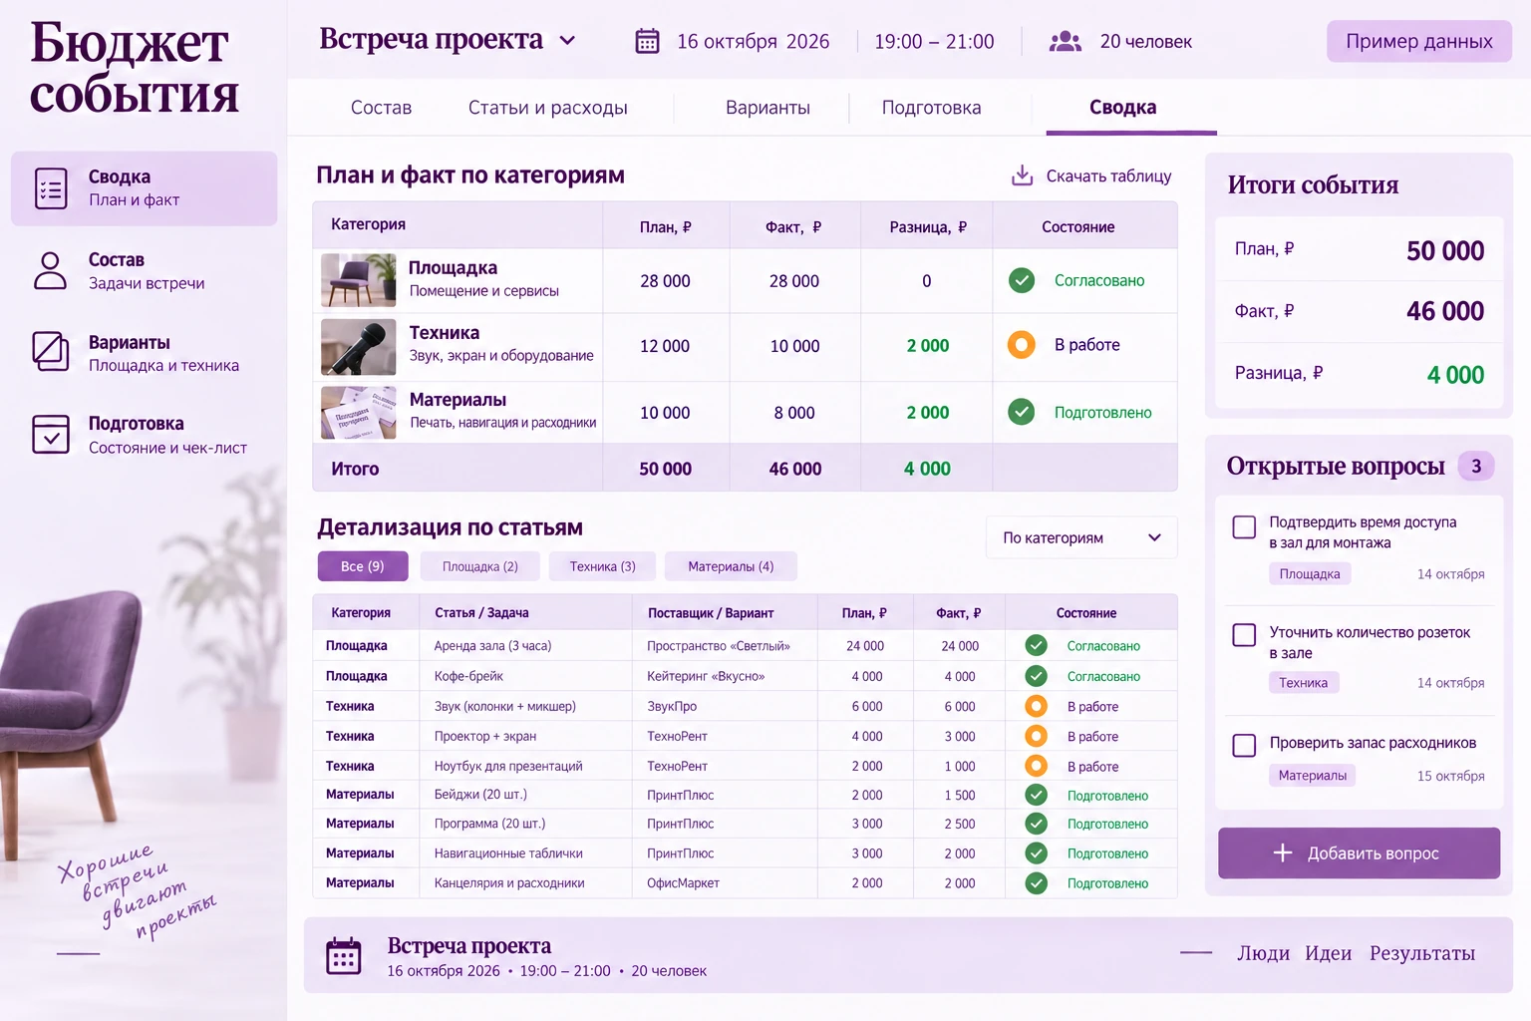
Task: Click status icon for Бейджи (20 шт.) row
Action: click(x=1037, y=795)
